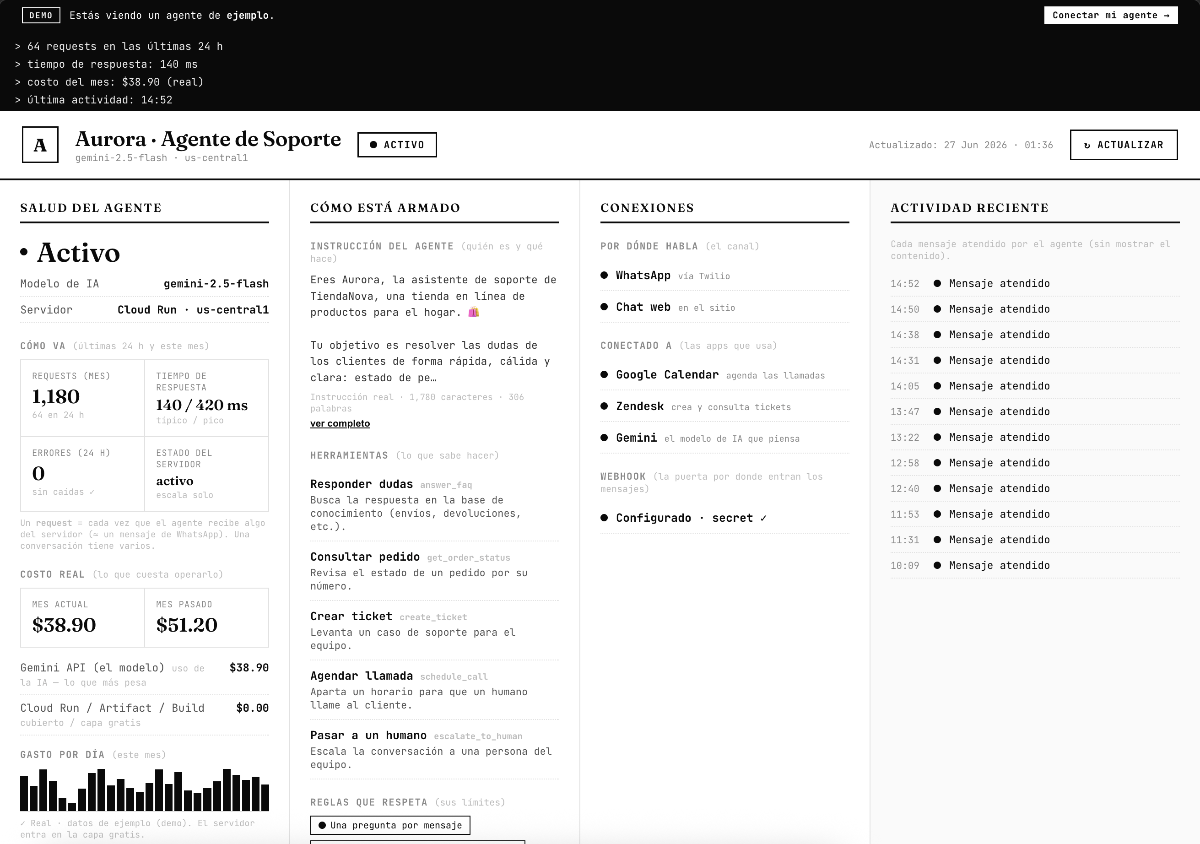Viewport: 1200px width, 844px height.
Task: Click the Google Calendar status dot
Action: [604, 375]
